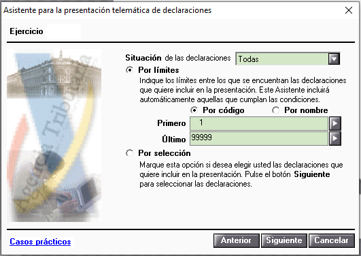Click the Primero label
361x256 pixels.
click(171, 123)
